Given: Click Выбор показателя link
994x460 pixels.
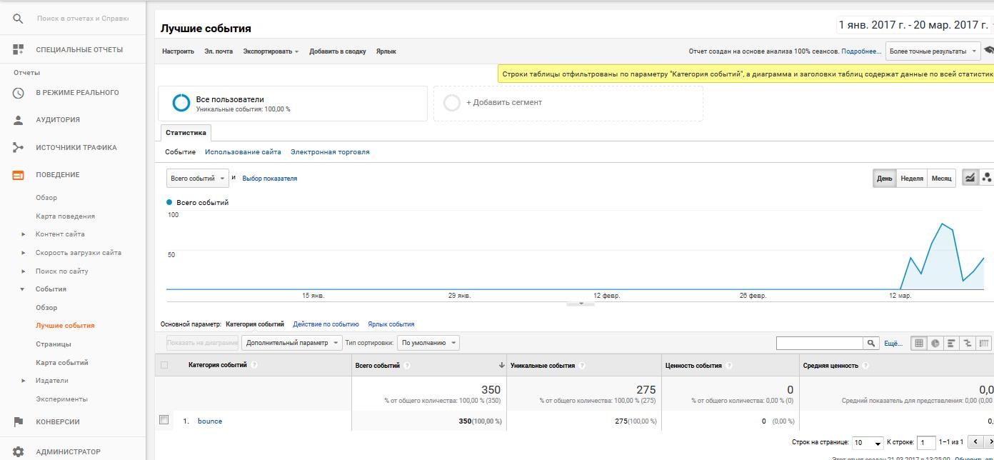Looking at the screenshot, I should click(x=270, y=179).
